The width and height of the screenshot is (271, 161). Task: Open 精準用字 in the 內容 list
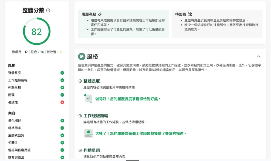pyautogui.click(x=15, y=128)
